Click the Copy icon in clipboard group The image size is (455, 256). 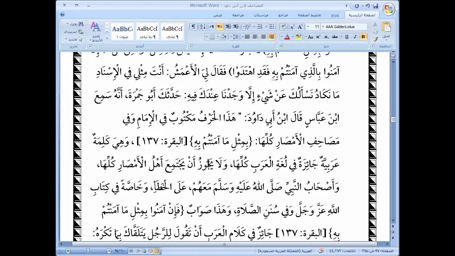pyautogui.click(x=375, y=31)
